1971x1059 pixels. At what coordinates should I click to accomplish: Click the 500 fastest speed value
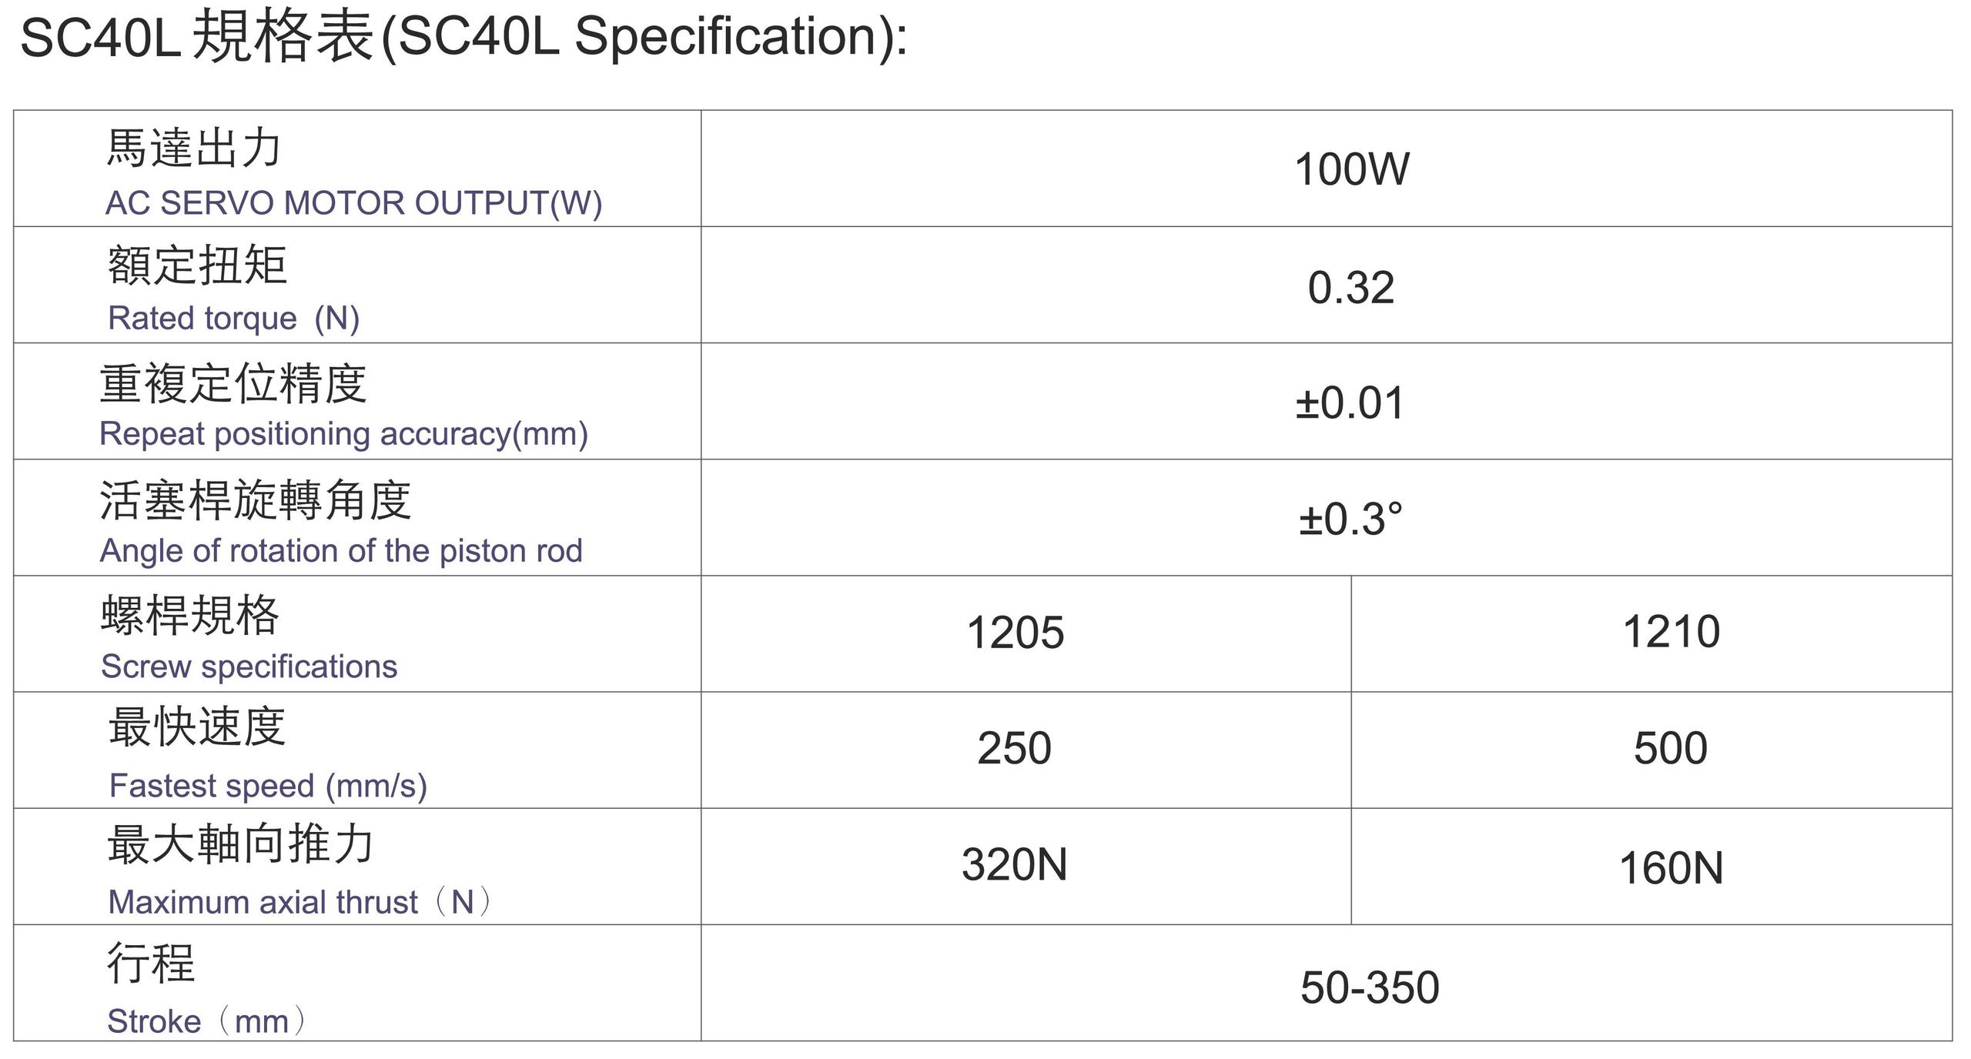(x=1671, y=748)
